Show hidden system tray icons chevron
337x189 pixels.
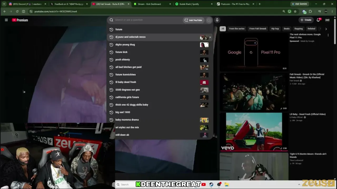pyautogui.click(x=299, y=185)
